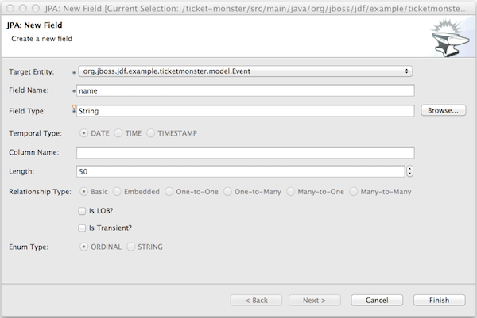Close the window with red button

click(10, 8)
